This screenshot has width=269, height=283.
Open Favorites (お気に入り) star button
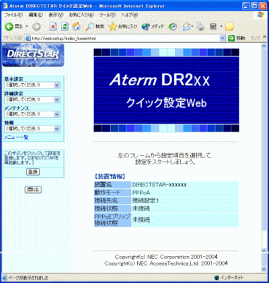(x=122, y=27)
